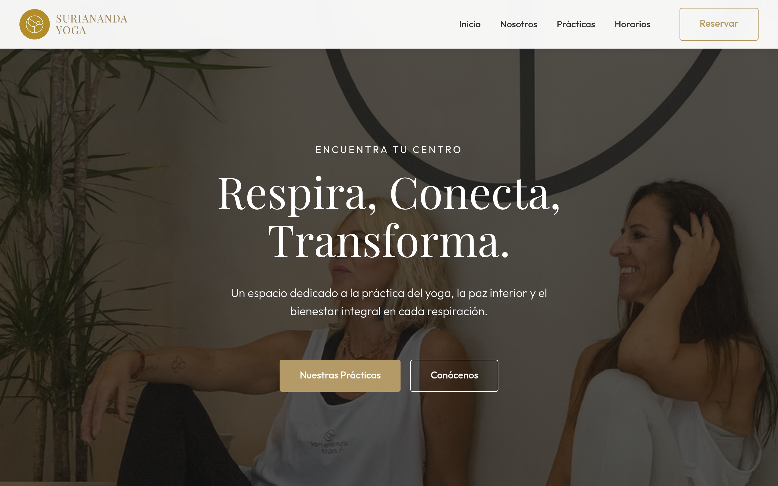The width and height of the screenshot is (778, 486).
Task: Click the 'ENCUENTRA TU CENTRO' tagline text
Action: click(x=389, y=150)
